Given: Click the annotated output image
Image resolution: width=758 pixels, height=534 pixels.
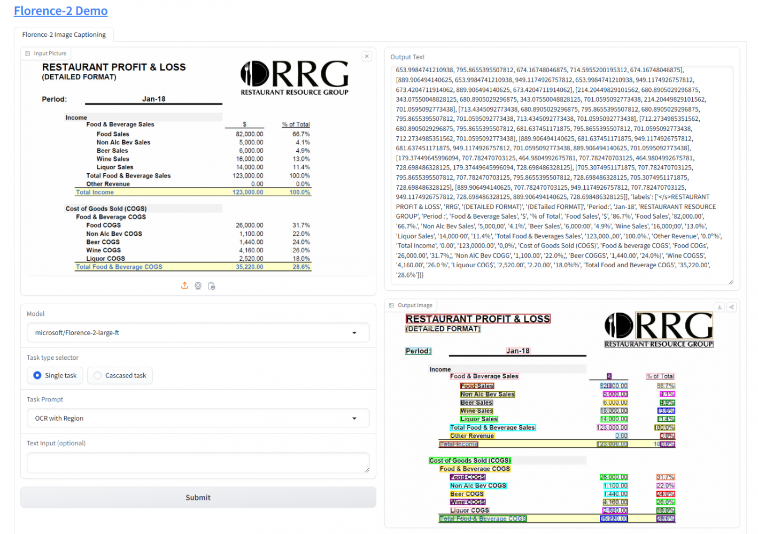Looking at the screenshot, I should pyautogui.click(x=561, y=417).
